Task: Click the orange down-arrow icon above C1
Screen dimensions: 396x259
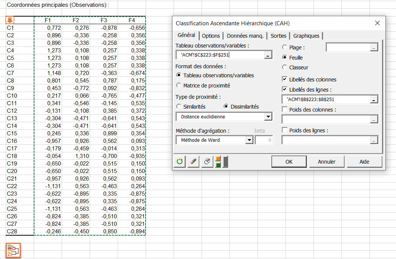Action: 10,20
